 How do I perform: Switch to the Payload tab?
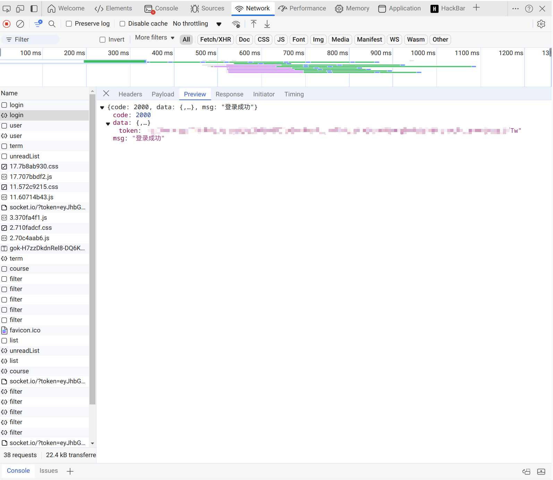163,94
